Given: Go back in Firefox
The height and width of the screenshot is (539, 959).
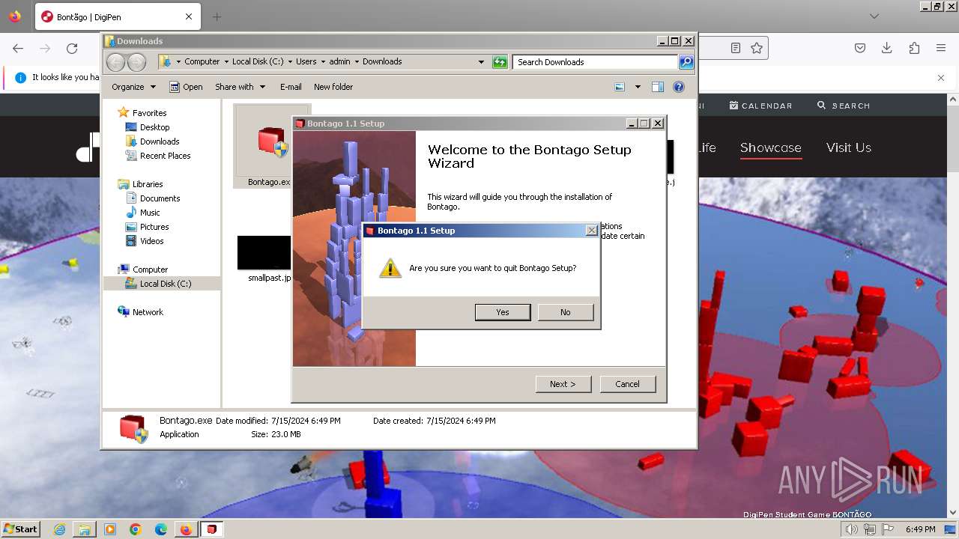Looking at the screenshot, I should click(x=18, y=48).
